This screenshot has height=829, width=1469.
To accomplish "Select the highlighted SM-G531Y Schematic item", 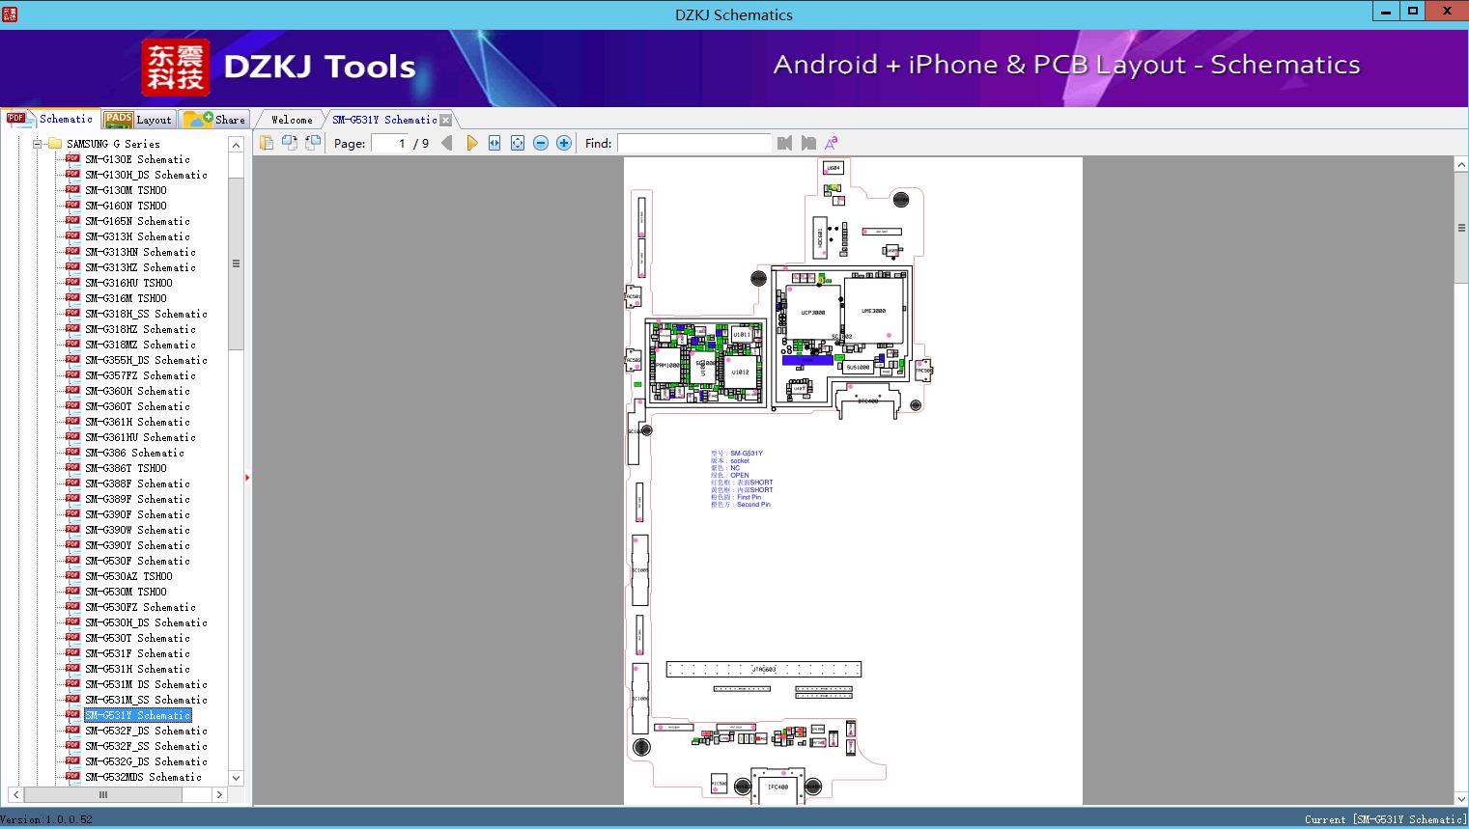I will coord(137,715).
